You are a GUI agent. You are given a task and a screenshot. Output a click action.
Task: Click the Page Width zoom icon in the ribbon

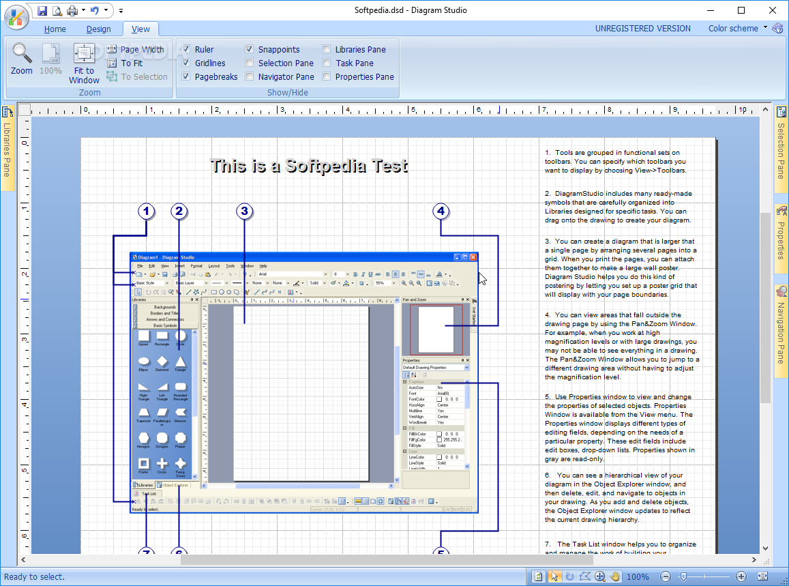pyautogui.click(x=112, y=49)
